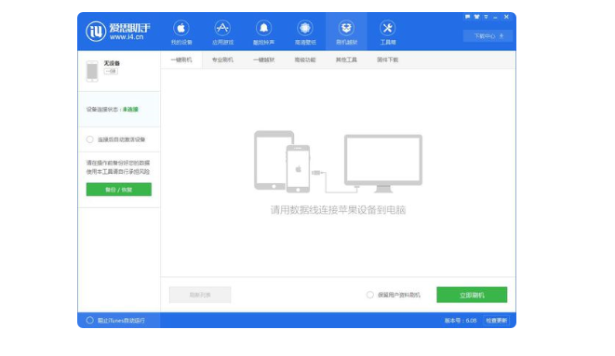Expand the title bar dropdown menu arrow
The image size is (615, 356).
pos(486,17)
